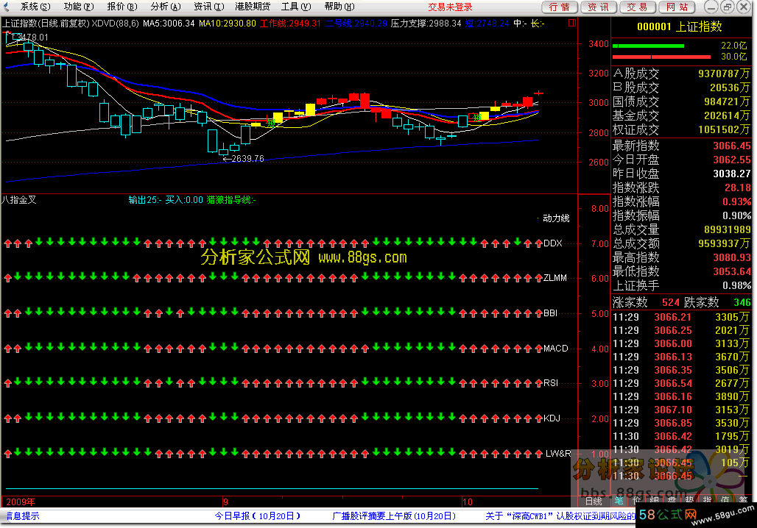This screenshot has height=528, width=757.
Task: Click the small red square chart toggle icon
Action: click(x=572, y=23)
